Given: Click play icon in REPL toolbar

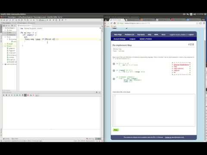Looking at the screenshot, I should [x=4, y=95].
